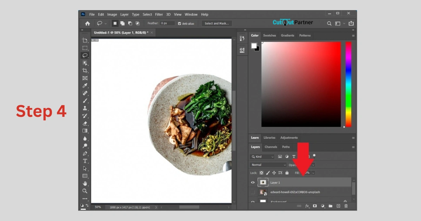Select the Lasso tool in toolbar
This screenshot has height=221, width=421.
pyautogui.click(x=85, y=55)
